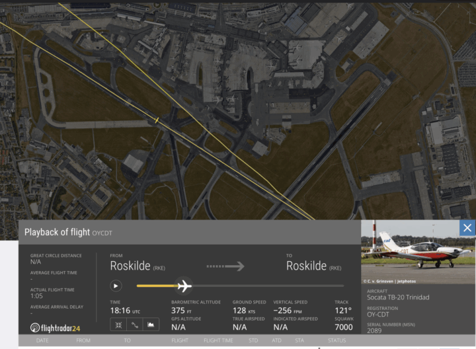
Task: Click the STD column header
Action: pos(253,340)
